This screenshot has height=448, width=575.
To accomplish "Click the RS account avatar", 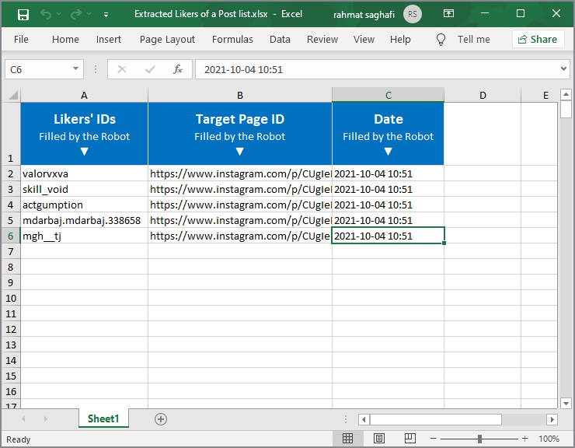I will pyautogui.click(x=412, y=14).
